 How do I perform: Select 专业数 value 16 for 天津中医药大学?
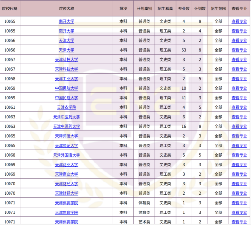(x=184, y=127)
